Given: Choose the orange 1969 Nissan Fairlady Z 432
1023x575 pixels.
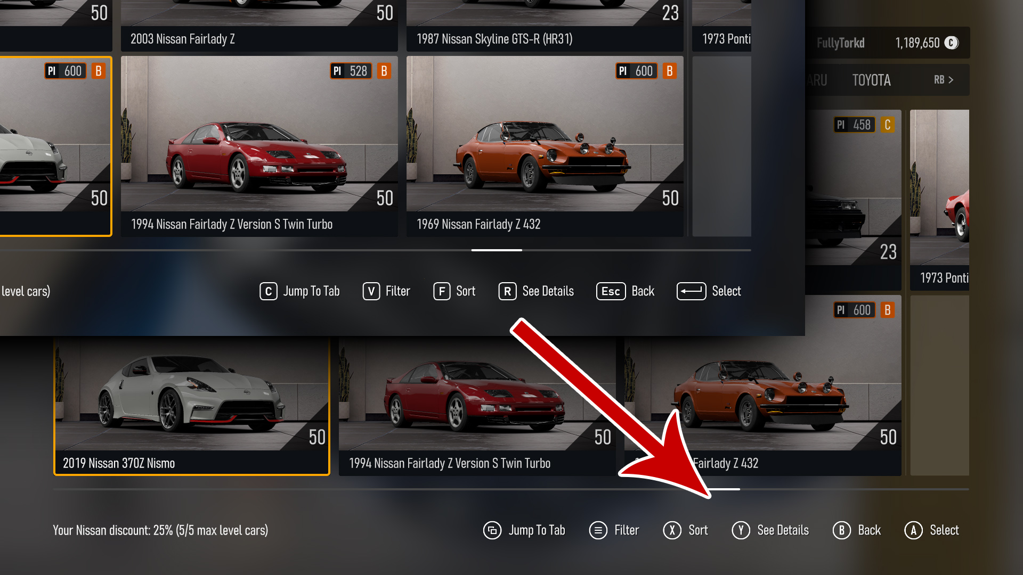Looking at the screenshot, I should (545, 146).
